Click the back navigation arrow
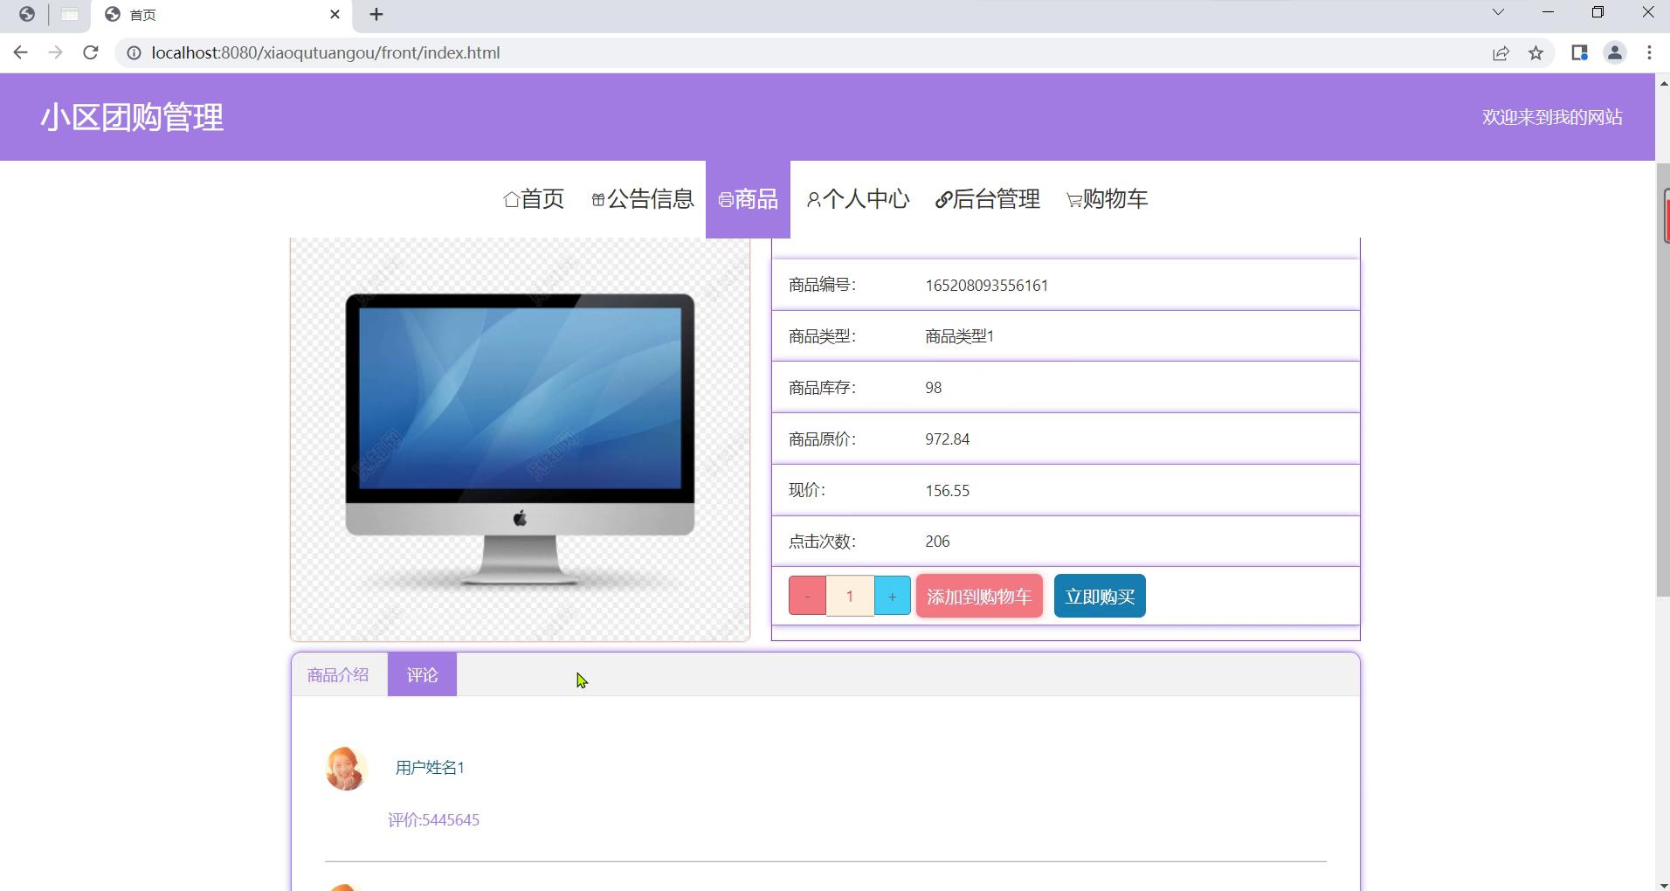The image size is (1670, 891). 21,52
